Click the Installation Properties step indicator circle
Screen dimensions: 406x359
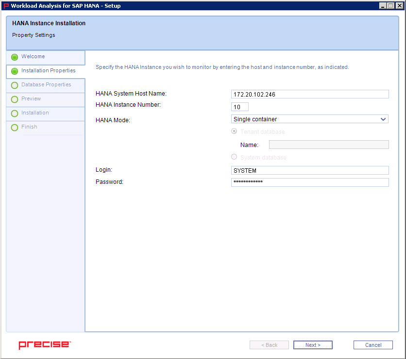15,71
